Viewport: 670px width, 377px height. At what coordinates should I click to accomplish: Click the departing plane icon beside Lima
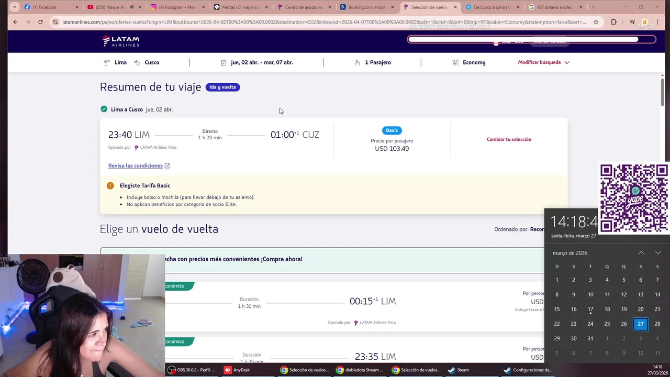[x=107, y=62]
